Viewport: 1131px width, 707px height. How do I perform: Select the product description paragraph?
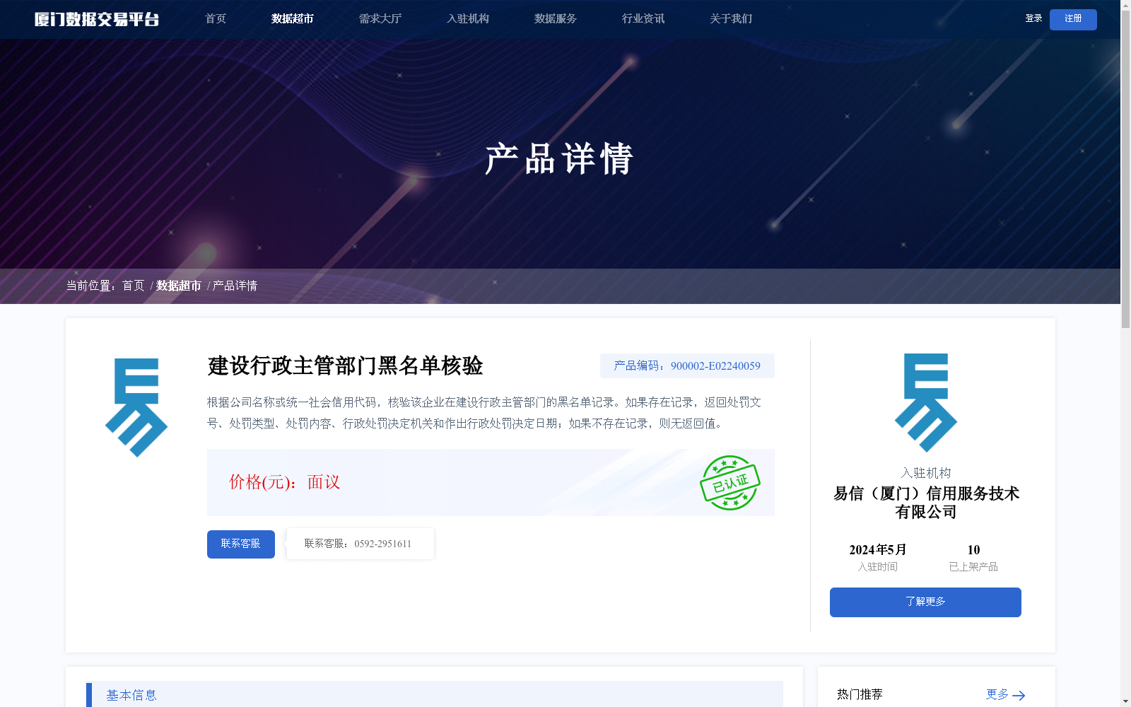[484, 413]
